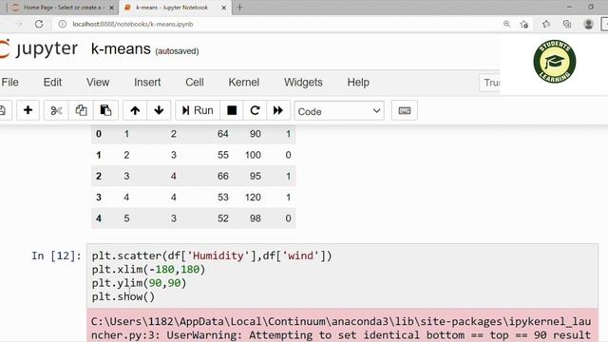Click the UserWarning output text
The height and width of the screenshot is (342, 608).
point(341,329)
